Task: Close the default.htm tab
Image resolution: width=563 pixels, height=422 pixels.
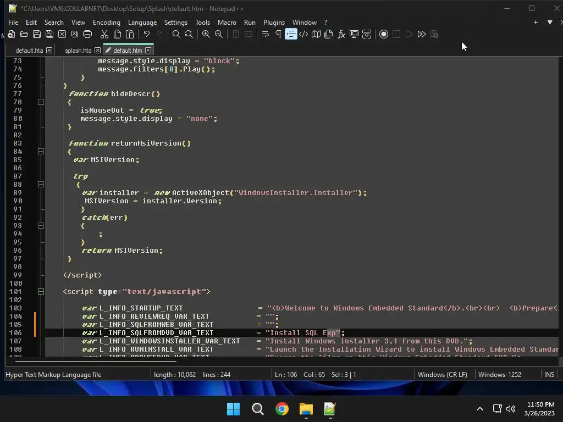Action: pos(148,50)
